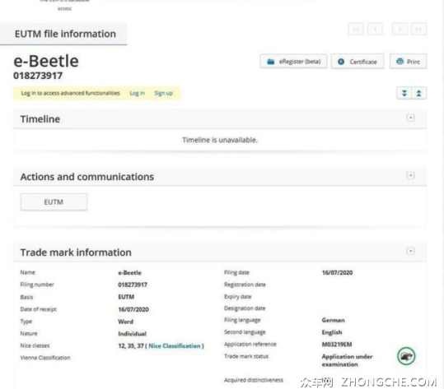Viewport: 444px width, 389px height.
Task: Click the Application under examination status text
Action: (347, 360)
